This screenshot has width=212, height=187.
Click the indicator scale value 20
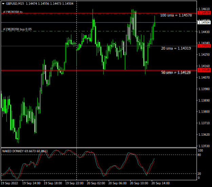199,174
